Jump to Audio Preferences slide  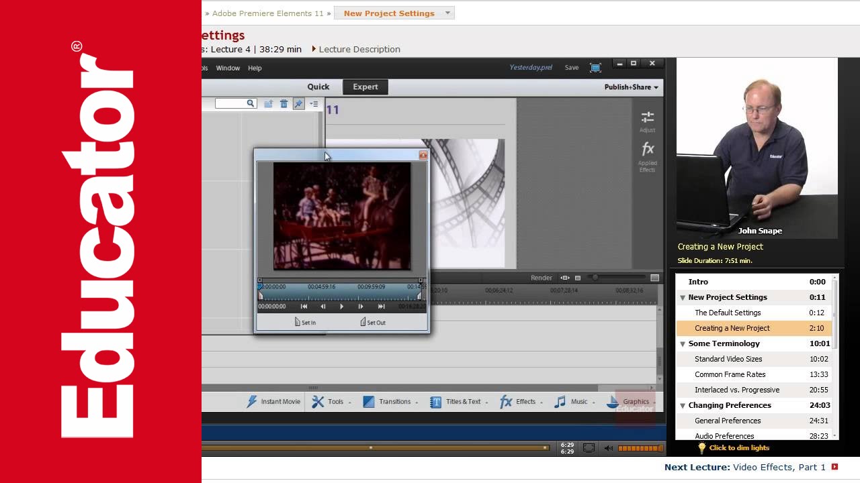tap(753, 435)
